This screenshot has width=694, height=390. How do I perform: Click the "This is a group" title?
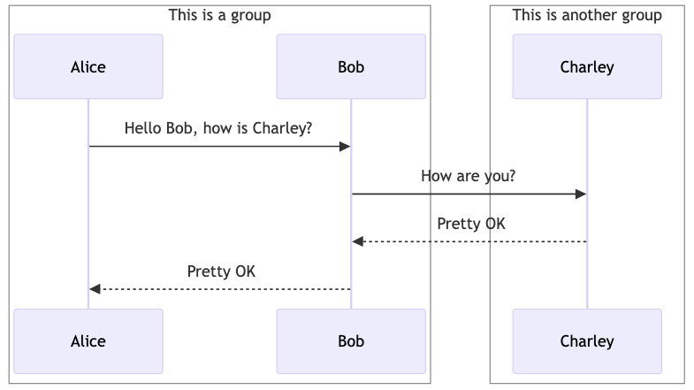(x=219, y=15)
